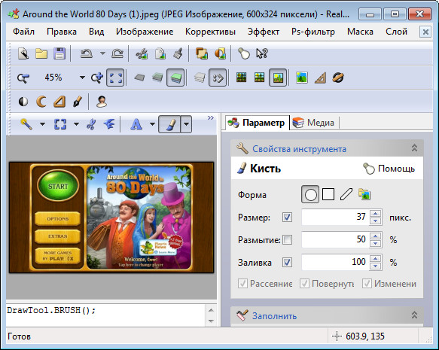Decrease the Размытие value stepper

376,243
